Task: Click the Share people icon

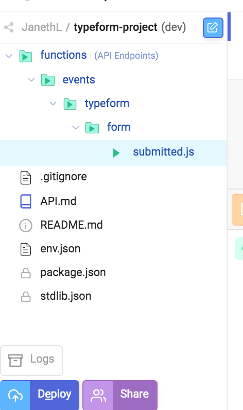Action: point(98,396)
